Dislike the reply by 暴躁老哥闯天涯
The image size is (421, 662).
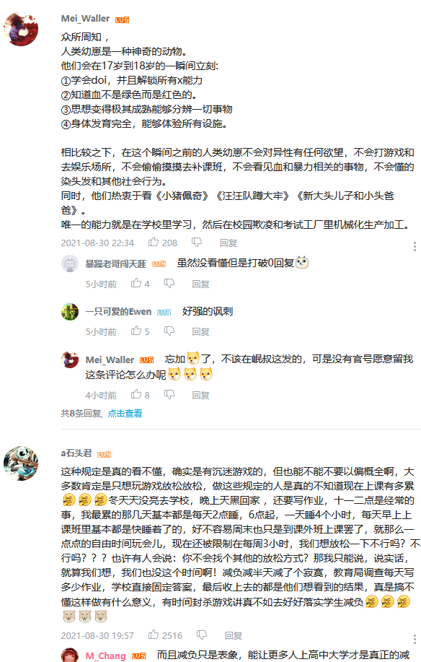(x=169, y=283)
